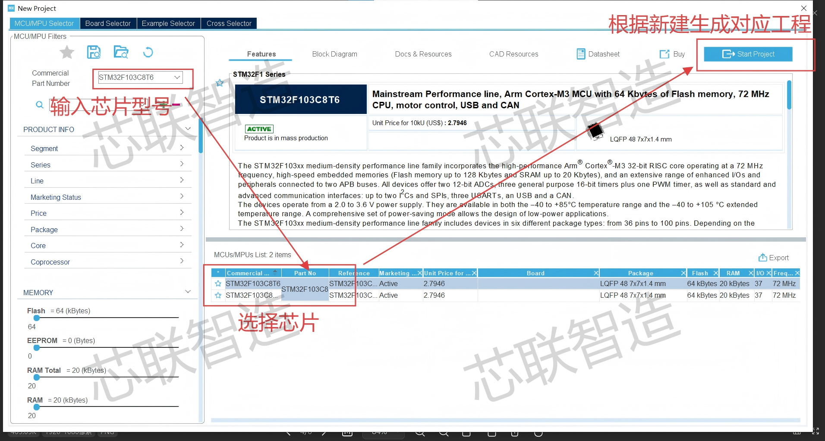Click the image viewer fullscreen expand icon
This screenshot has width=825, height=441.
pos(816,431)
